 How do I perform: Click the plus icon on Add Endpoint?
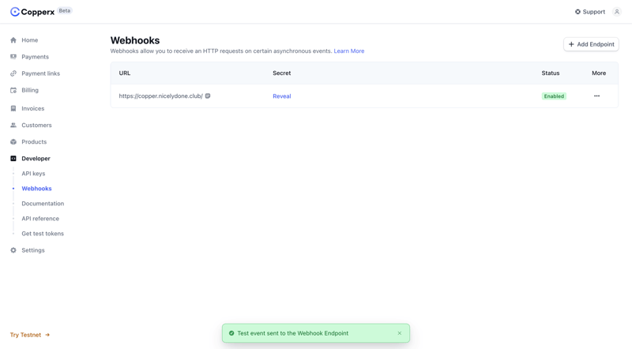pos(571,44)
